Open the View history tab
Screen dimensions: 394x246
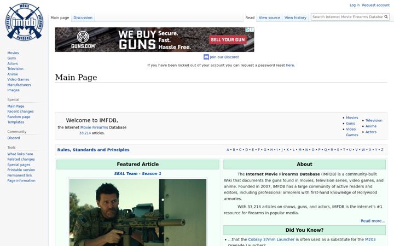click(x=296, y=17)
